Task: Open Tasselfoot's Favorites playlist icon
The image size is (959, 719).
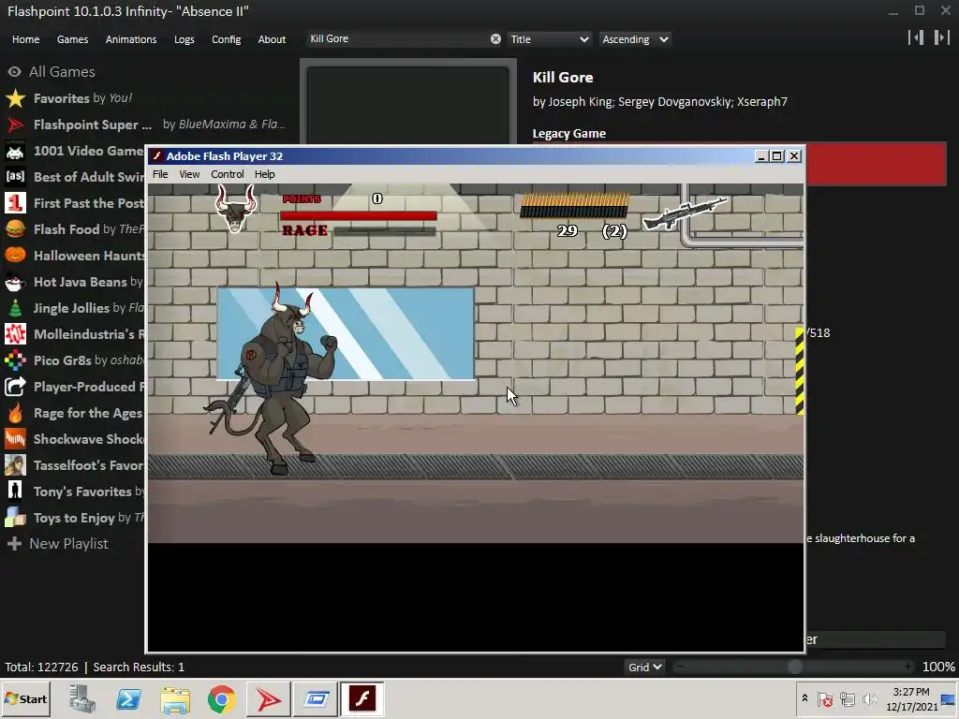Action: pyautogui.click(x=15, y=465)
